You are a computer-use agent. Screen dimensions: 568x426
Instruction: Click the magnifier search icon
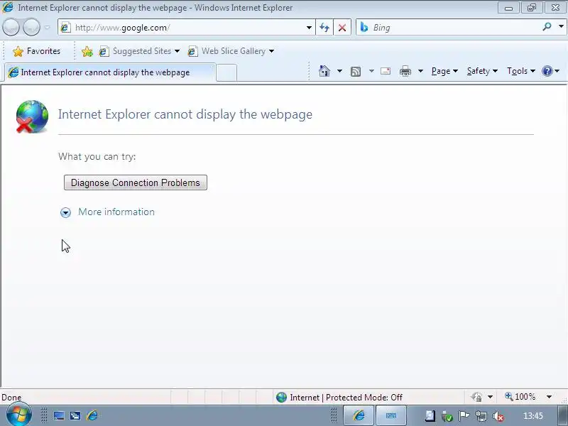[x=547, y=26]
